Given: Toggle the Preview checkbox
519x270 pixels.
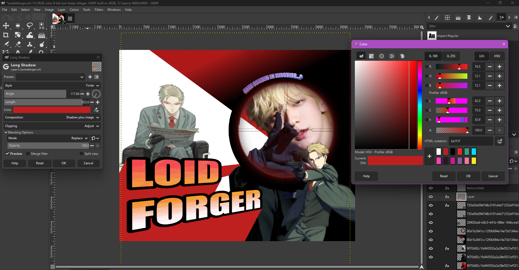Looking at the screenshot, I should click(7, 154).
